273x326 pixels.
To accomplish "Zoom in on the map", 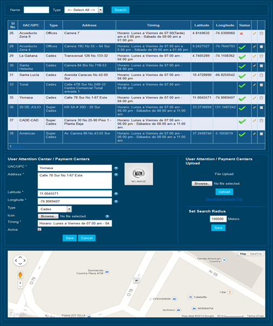I will [x=20, y=283].
